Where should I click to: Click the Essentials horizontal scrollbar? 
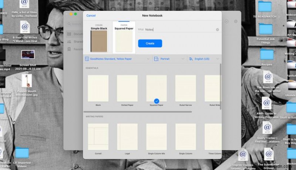click(x=138, y=112)
